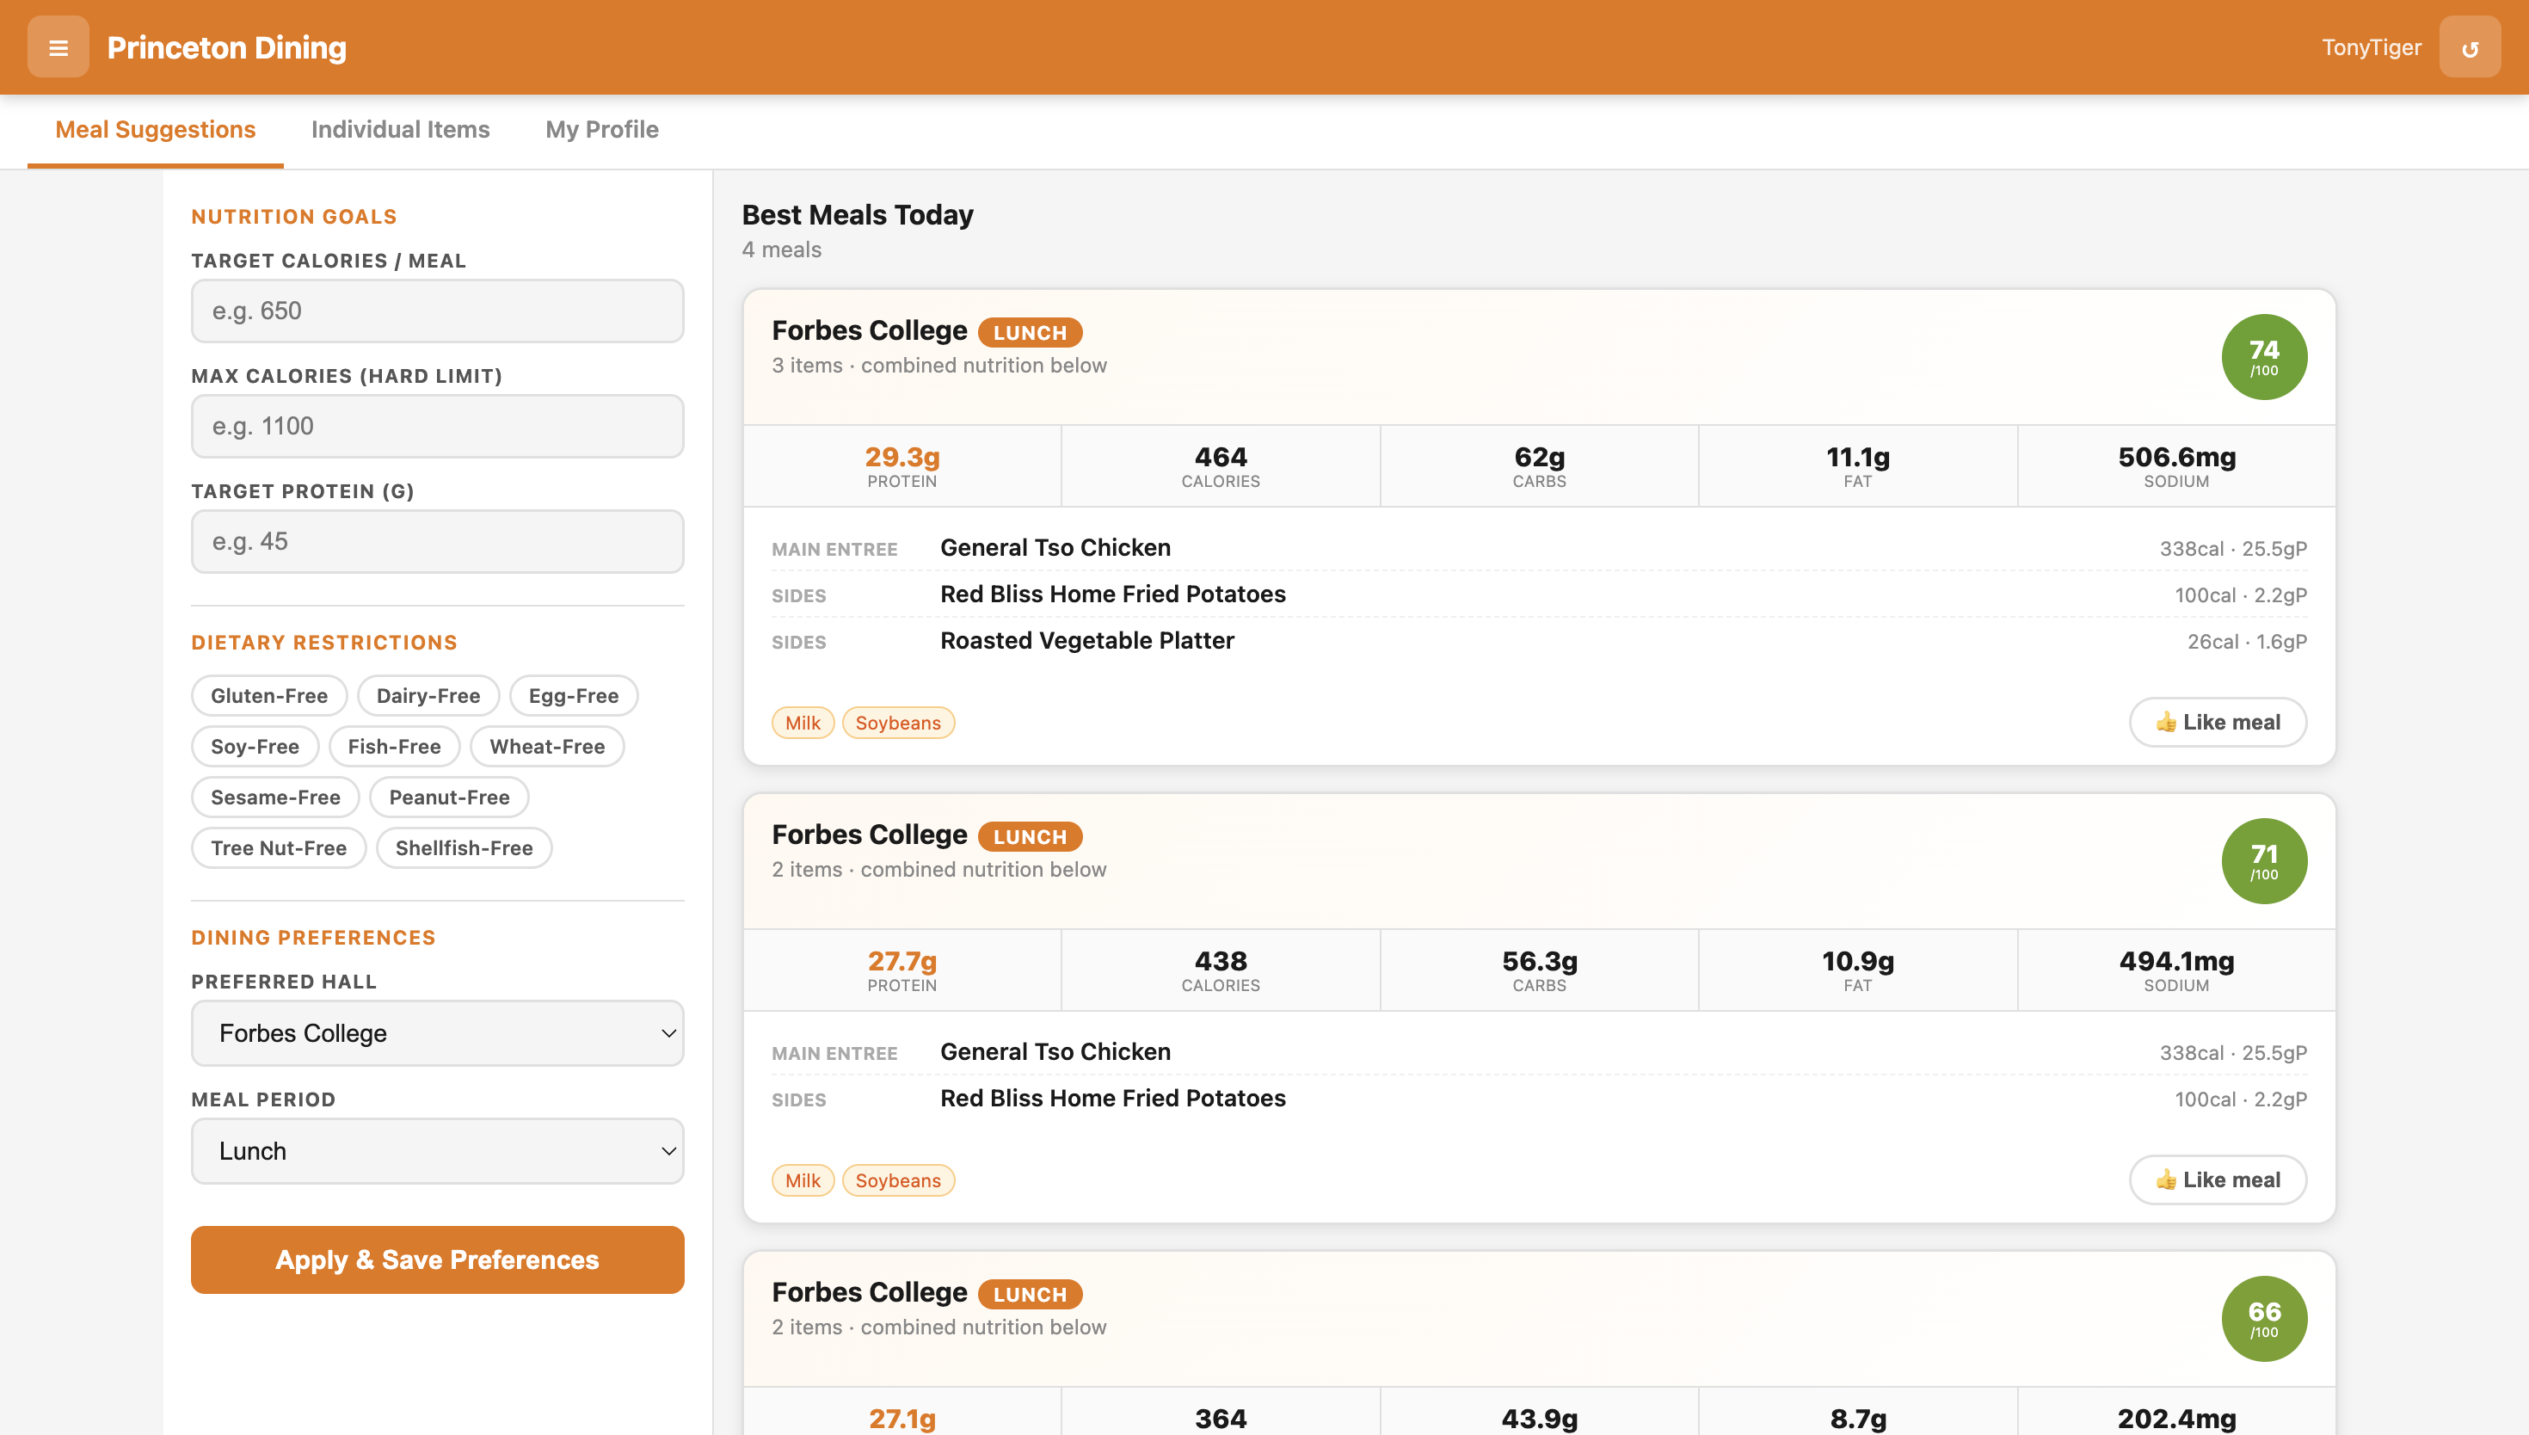The width and height of the screenshot is (2529, 1435).
Task: Click the 71/100 score badge
Action: click(x=2263, y=860)
